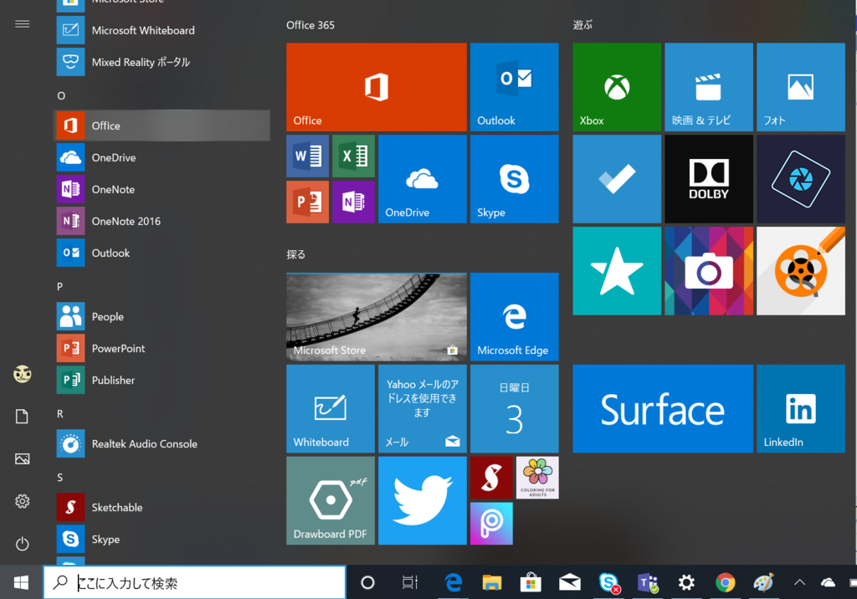Jump via letter P section header
The width and height of the screenshot is (857, 599).
point(59,286)
